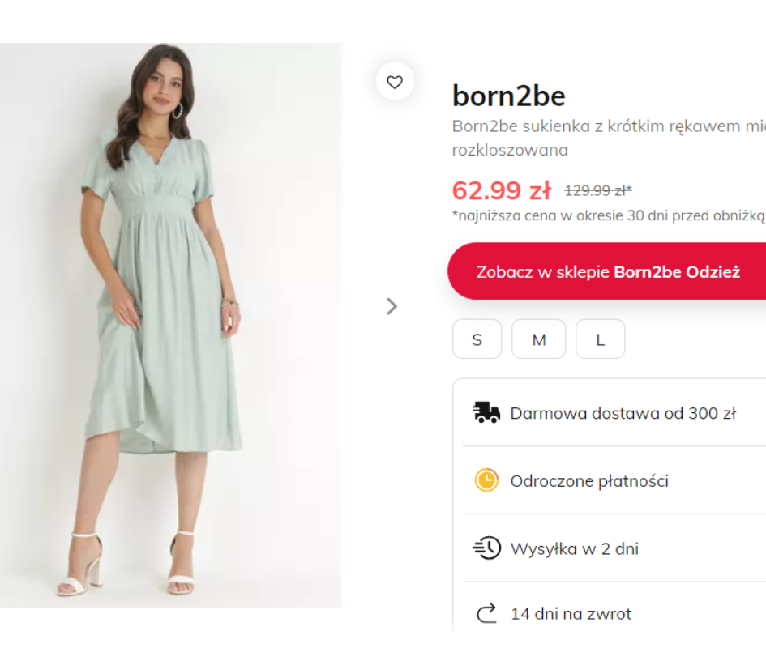The width and height of the screenshot is (766, 648).
Task: Open the born2be brand heading
Action: [508, 96]
